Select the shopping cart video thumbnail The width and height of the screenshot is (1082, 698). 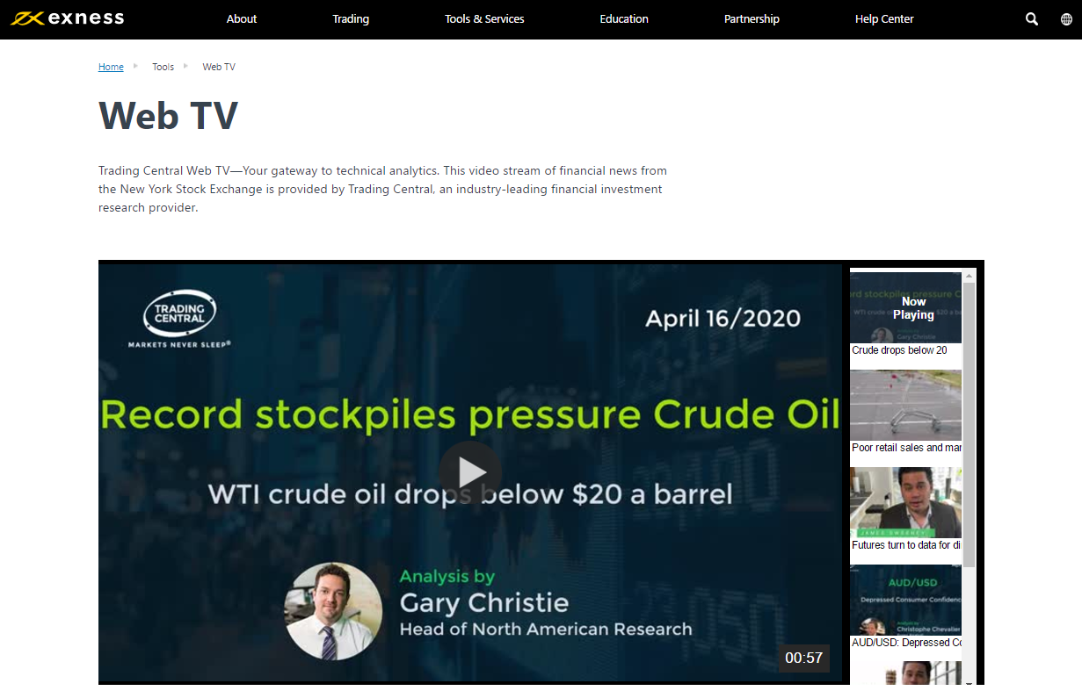[x=905, y=405]
